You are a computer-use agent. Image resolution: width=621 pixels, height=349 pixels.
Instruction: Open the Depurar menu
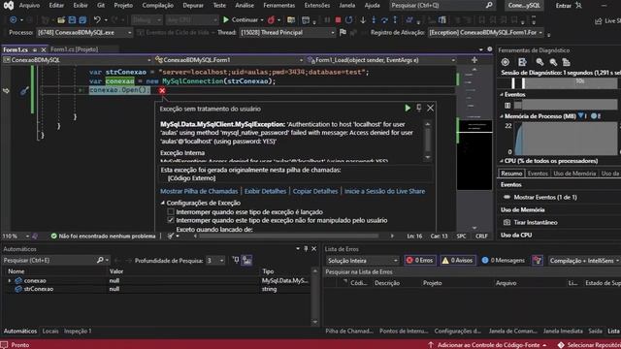tap(193, 5)
